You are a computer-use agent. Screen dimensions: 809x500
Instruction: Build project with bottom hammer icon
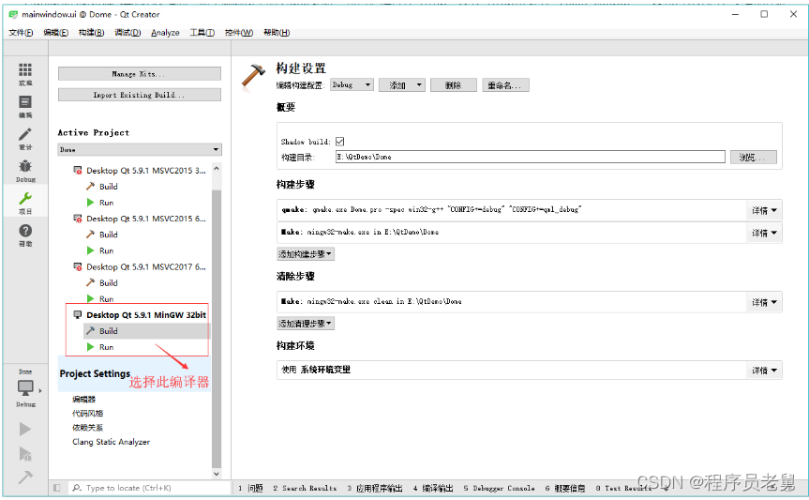25,477
